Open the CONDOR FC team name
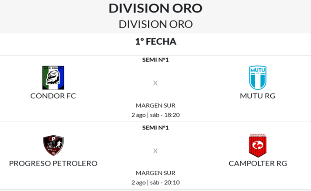The image size is (311, 191). [53, 95]
